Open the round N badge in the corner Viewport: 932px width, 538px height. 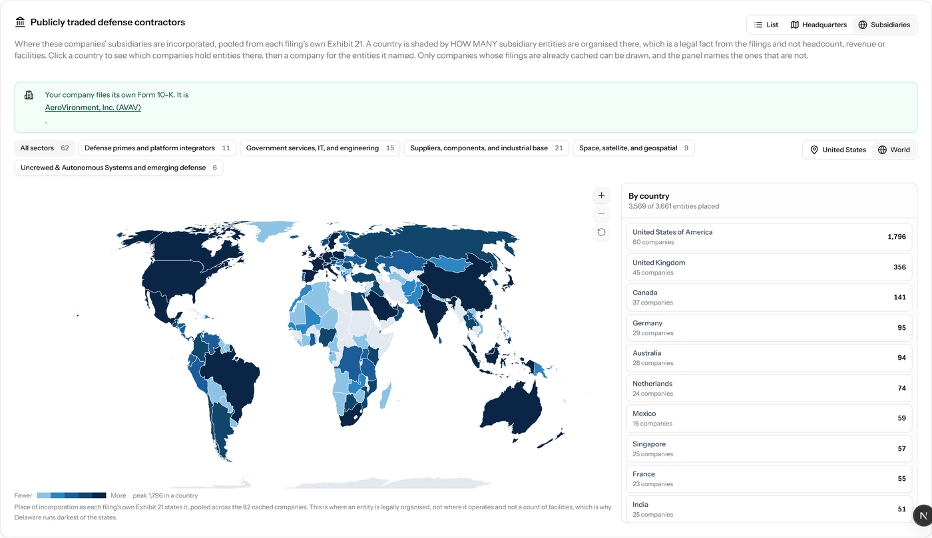click(x=922, y=515)
